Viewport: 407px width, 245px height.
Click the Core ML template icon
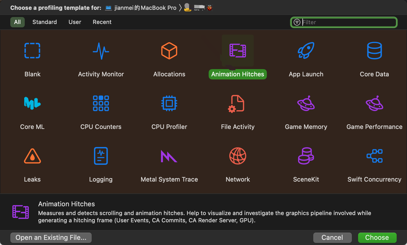[32, 103]
